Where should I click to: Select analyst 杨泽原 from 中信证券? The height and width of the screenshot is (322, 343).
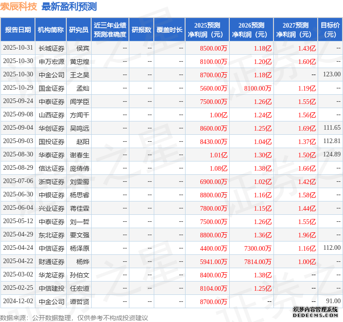click(x=79, y=248)
